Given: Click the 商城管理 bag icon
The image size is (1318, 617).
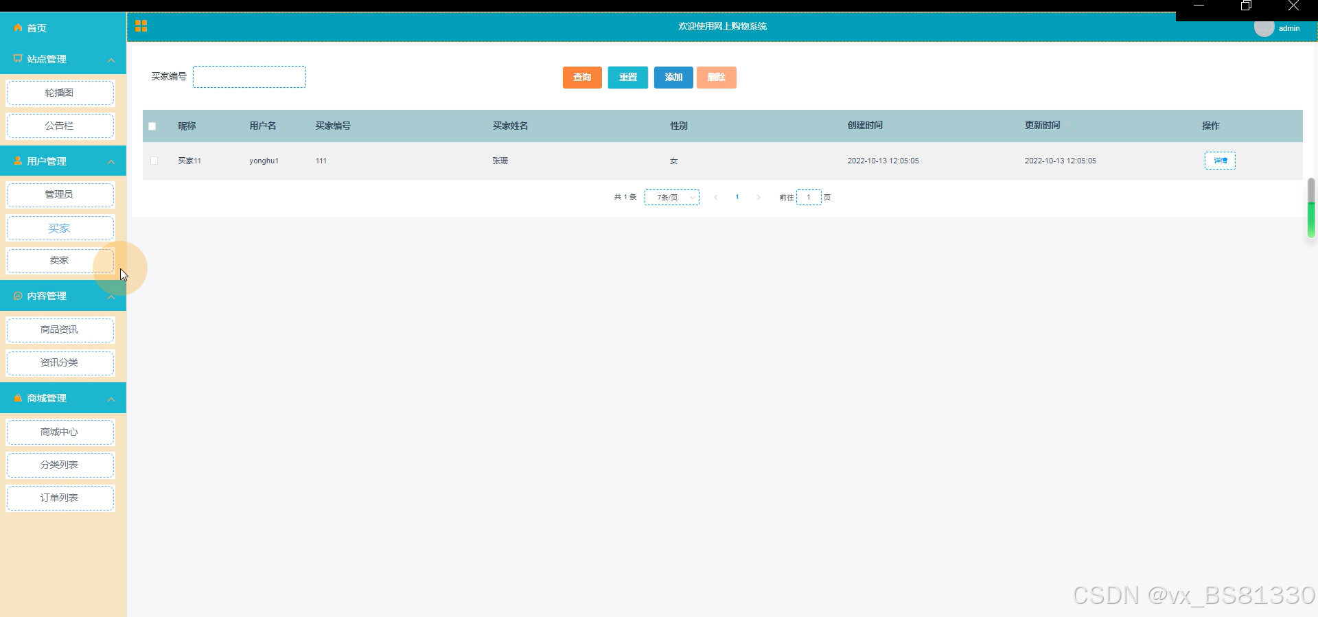Looking at the screenshot, I should (x=18, y=398).
